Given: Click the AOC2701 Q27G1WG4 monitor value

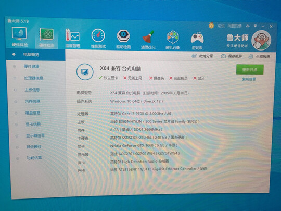Looking at the screenshot, I should point(145,153).
